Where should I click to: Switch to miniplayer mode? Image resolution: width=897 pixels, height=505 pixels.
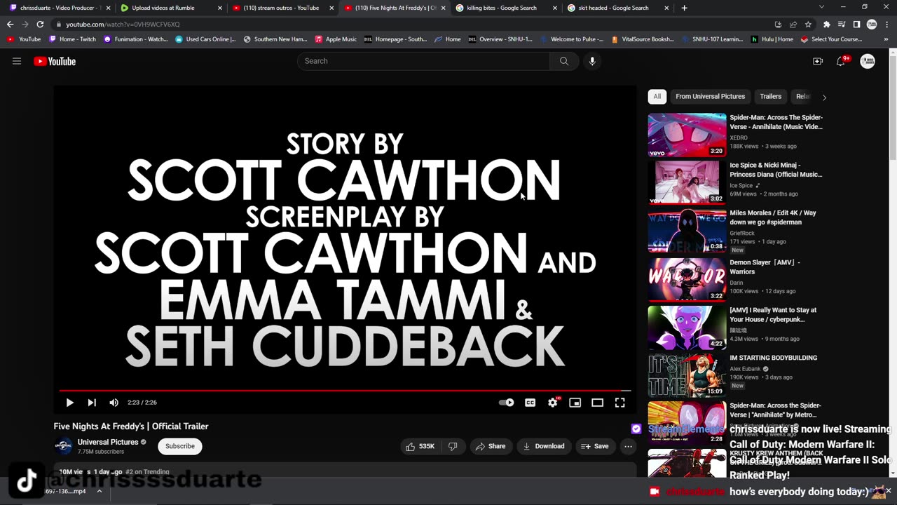575,403
